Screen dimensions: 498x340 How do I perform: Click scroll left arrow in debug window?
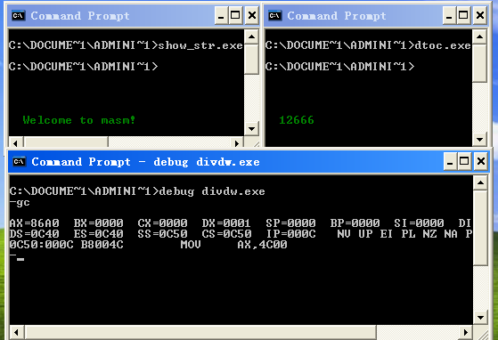[16, 332]
